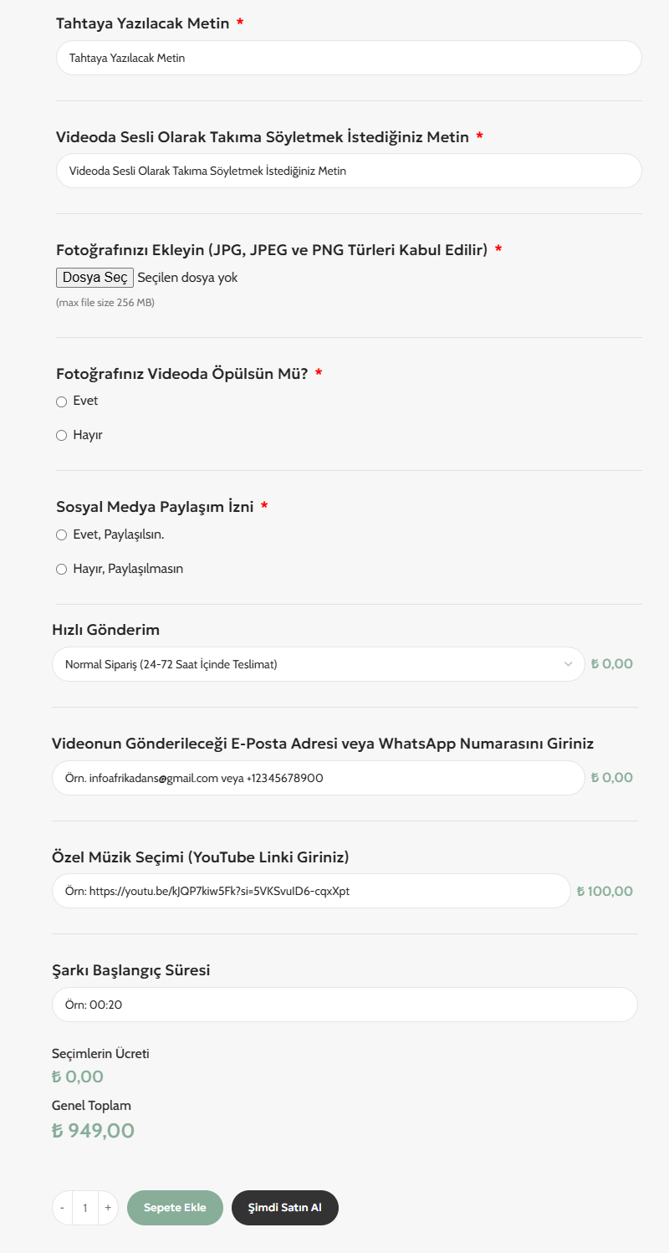Click the Genel Toplam ₺ 949,00 amount

click(x=93, y=1131)
